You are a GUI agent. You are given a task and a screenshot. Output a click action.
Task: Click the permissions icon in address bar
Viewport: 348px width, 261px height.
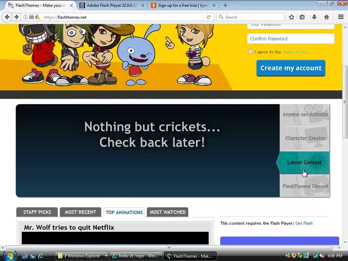pos(32,17)
